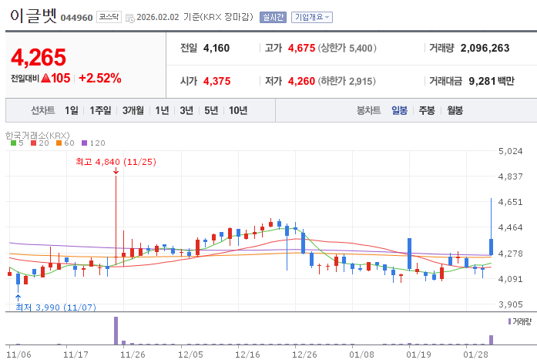Click the latest volume bar after 01/28

491,340
